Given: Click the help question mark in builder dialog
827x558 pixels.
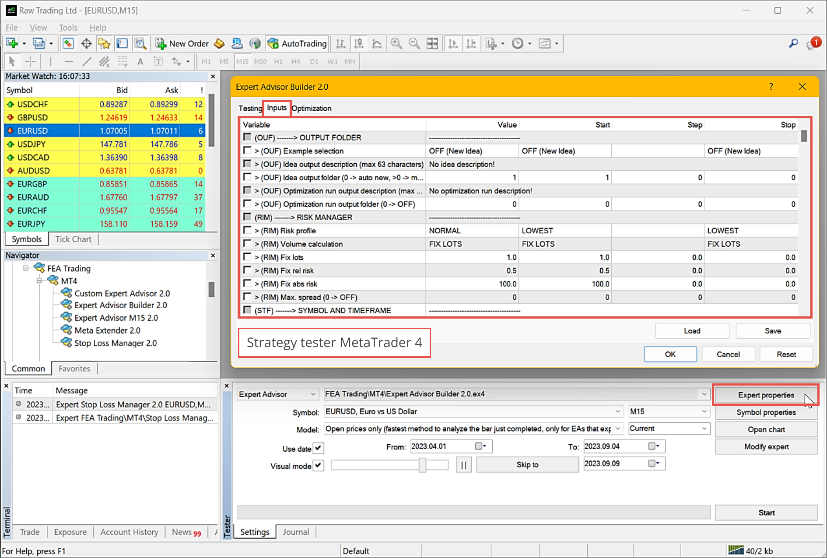Looking at the screenshot, I should (x=771, y=87).
